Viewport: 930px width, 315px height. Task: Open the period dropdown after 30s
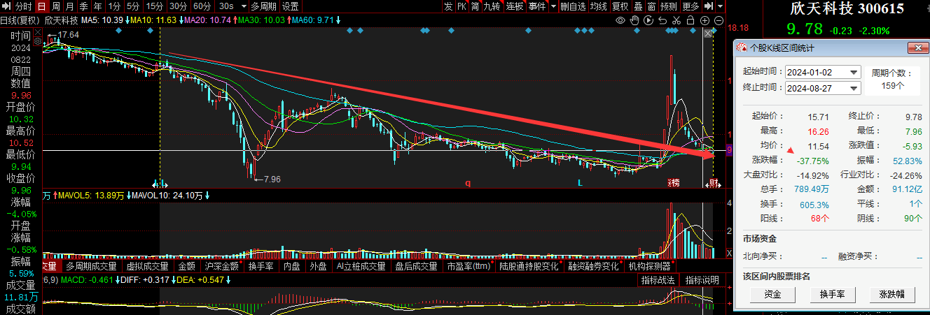(x=242, y=6)
